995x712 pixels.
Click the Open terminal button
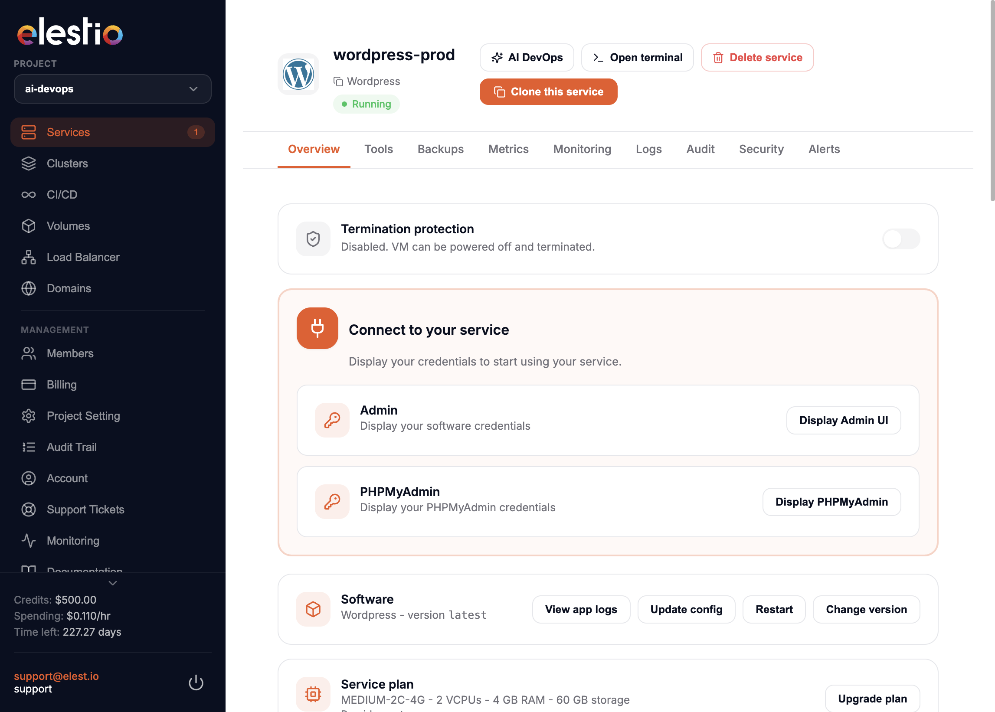click(x=637, y=57)
